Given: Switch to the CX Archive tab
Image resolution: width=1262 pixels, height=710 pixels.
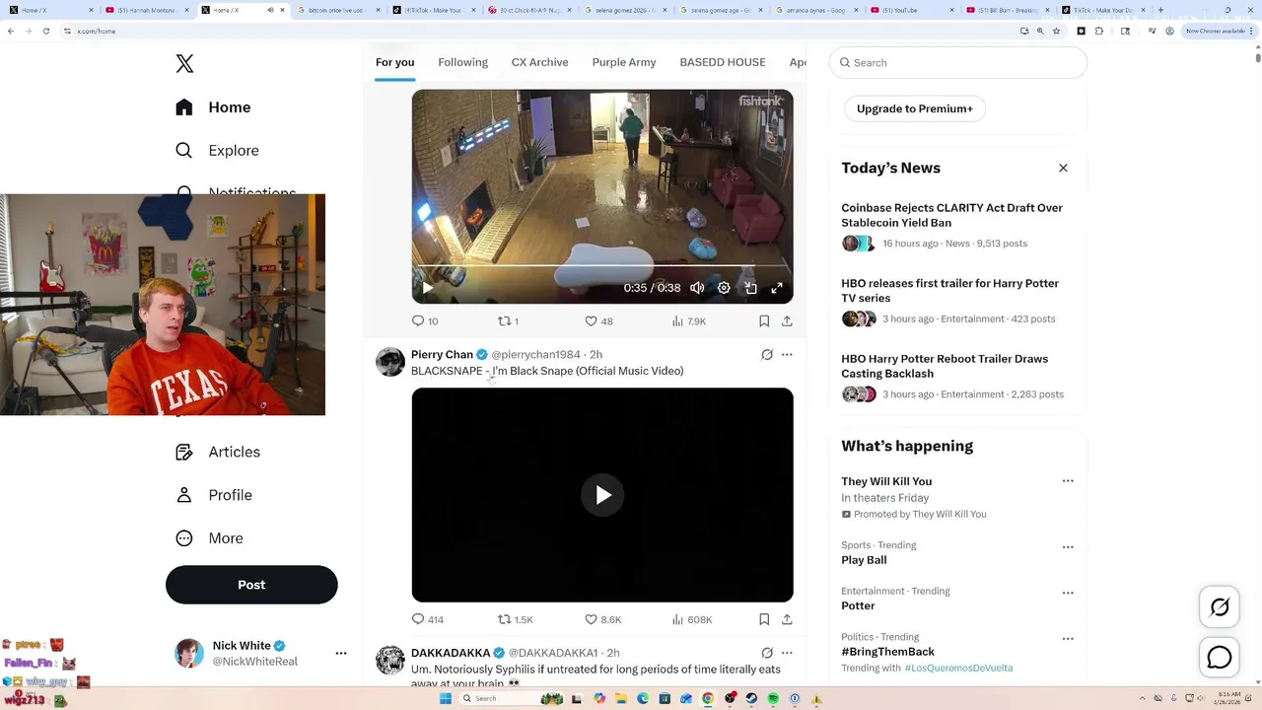Looking at the screenshot, I should [x=539, y=62].
